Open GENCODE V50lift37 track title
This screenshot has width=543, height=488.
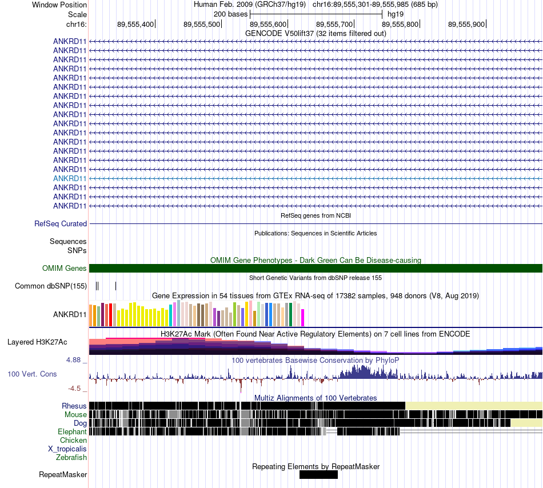point(316,34)
